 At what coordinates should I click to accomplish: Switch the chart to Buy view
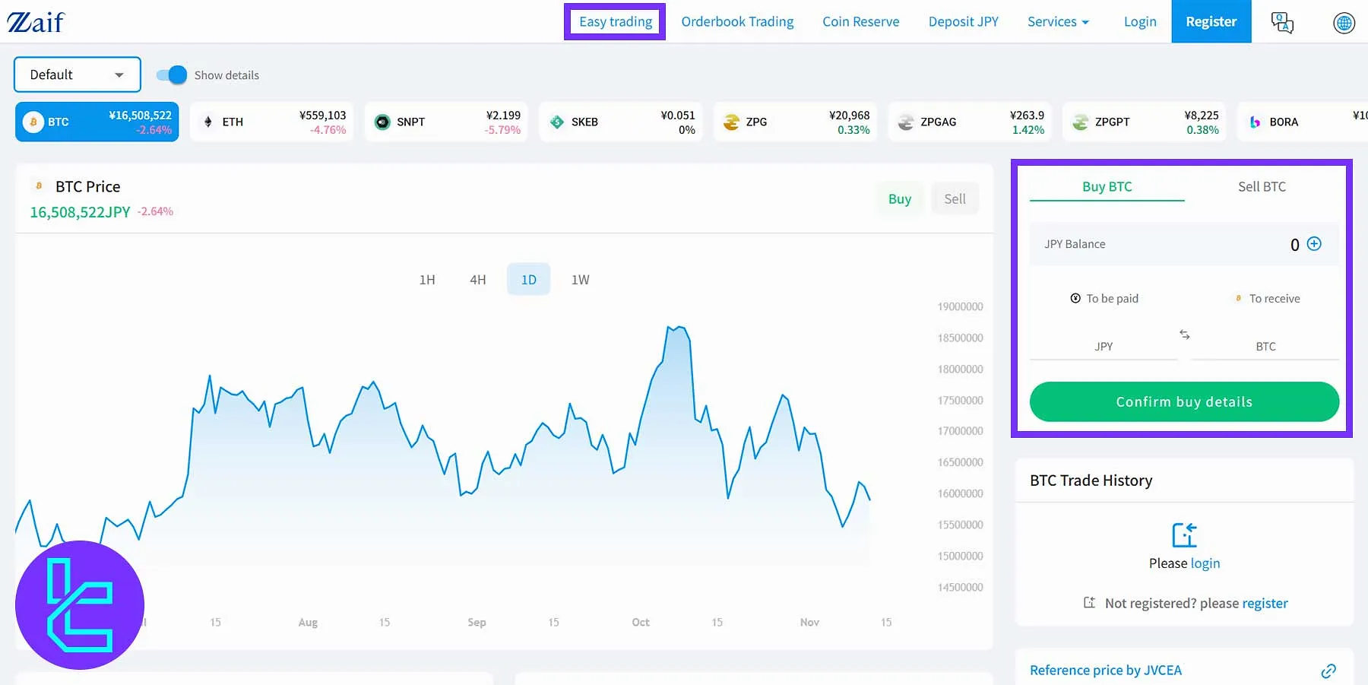click(900, 198)
